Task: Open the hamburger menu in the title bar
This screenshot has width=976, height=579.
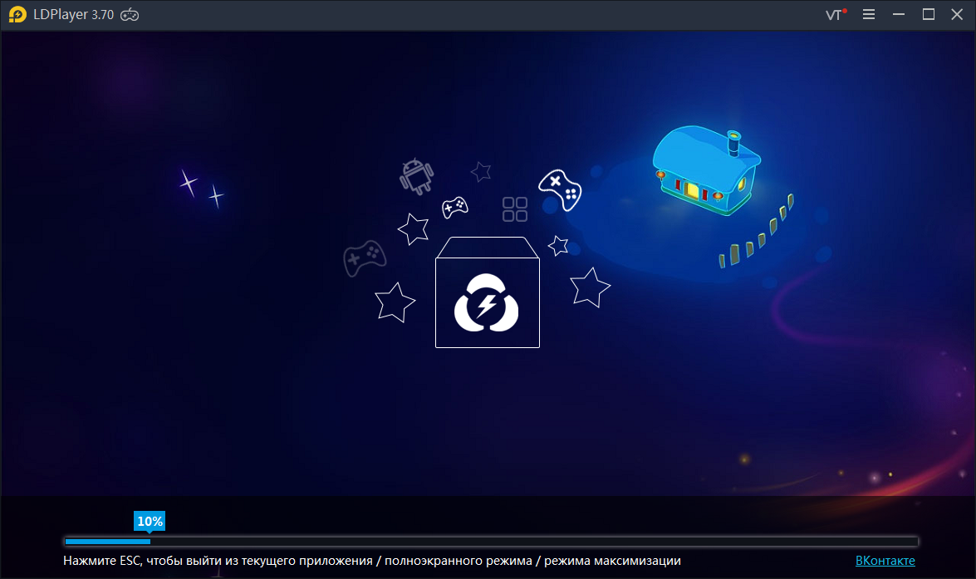Action: point(869,14)
